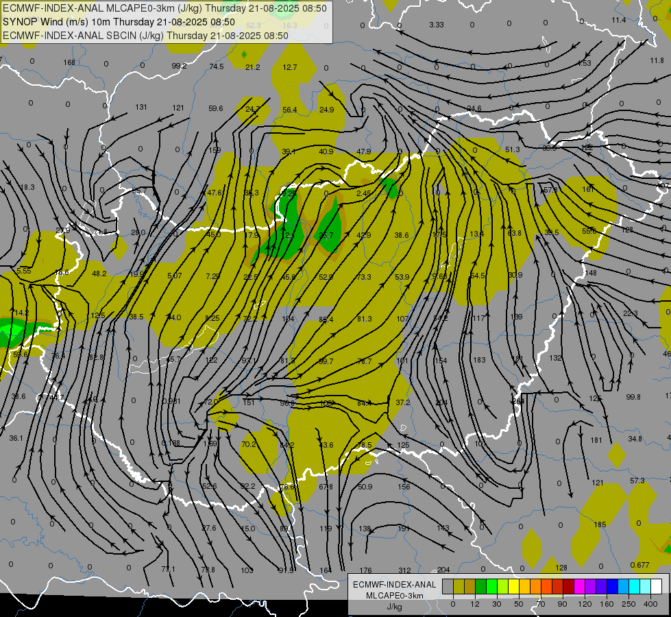Click the map value 99.2
Image resolution: width=671 pixels, height=617 pixels.
[180, 66]
